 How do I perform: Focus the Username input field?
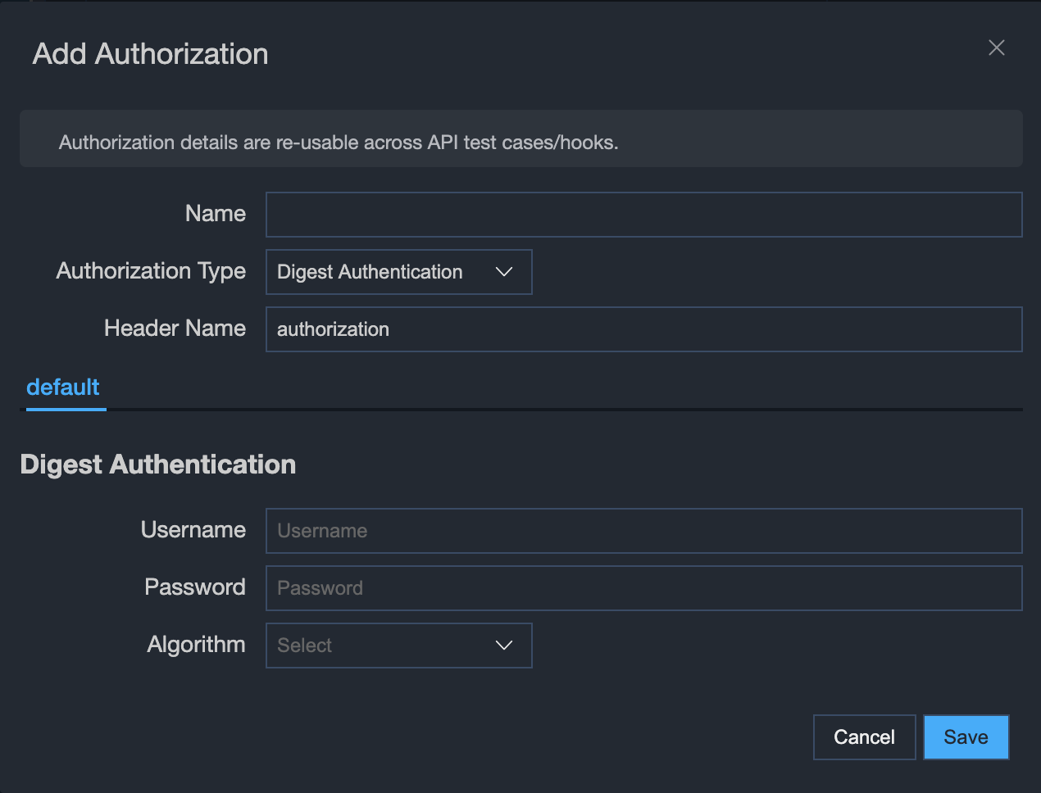click(643, 531)
